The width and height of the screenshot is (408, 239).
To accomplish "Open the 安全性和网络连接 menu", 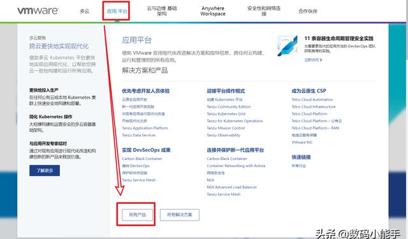I will pyautogui.click(x=264, y=11).
